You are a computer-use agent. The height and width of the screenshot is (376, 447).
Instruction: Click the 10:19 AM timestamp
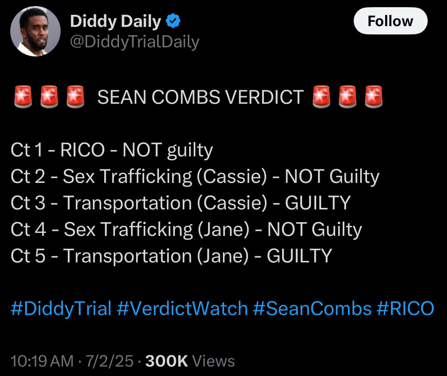42,361
